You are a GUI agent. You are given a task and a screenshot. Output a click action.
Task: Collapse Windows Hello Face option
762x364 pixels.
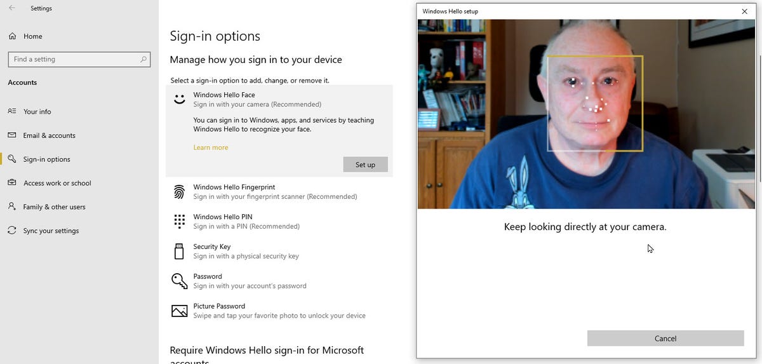click(279, 99)
